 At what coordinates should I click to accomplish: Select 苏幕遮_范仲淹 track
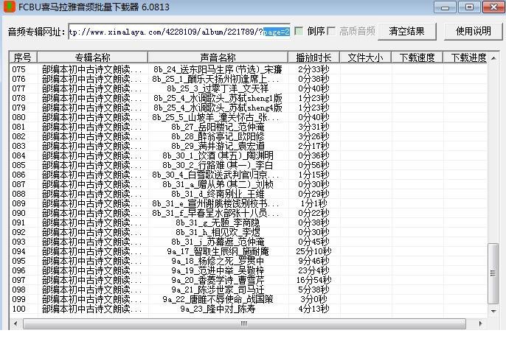(x=218, y=242)
